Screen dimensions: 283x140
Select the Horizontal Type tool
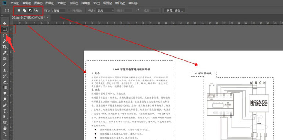(4, 111)
